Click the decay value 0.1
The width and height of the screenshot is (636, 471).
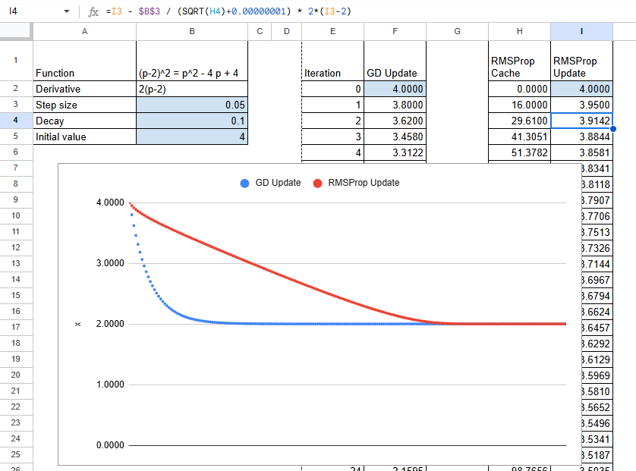click(192, 121)
